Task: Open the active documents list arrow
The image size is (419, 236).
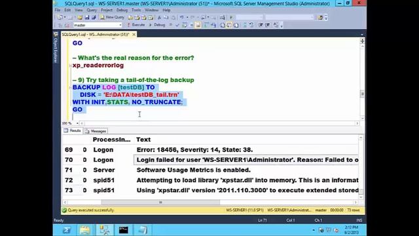Action: pos(362,35)
